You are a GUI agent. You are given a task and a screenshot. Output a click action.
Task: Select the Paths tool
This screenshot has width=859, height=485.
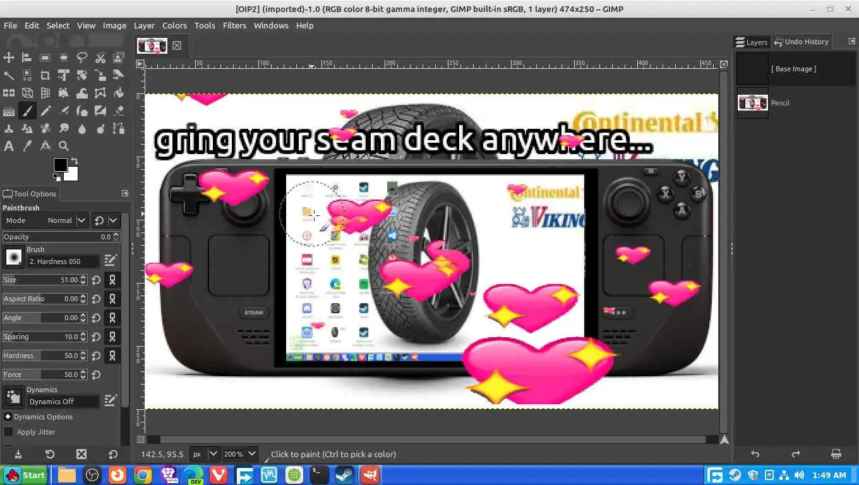coord(119,128)
